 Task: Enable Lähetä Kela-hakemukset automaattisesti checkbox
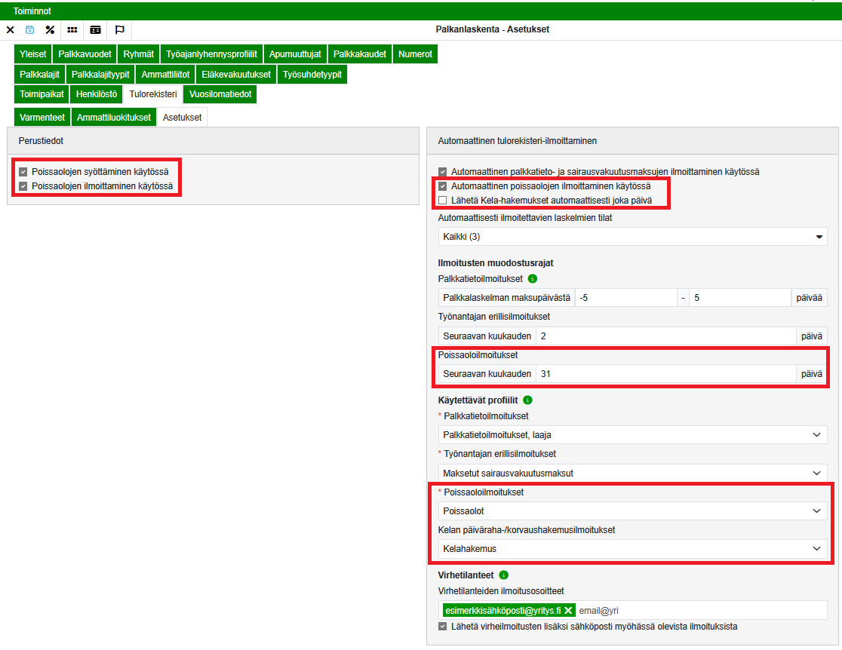click(x=443, y=201)
